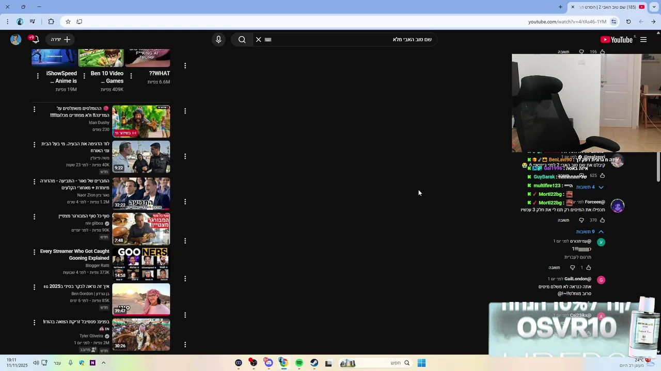This screenshot has height=371, width=661.
Task: Open the 32:22 Naor Zion video thumbnail
Action: [x=141, y=193]
